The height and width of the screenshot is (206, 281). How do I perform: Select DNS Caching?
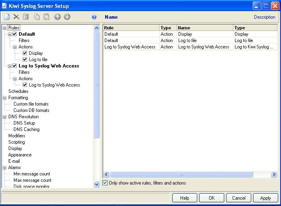pos(27,129)
